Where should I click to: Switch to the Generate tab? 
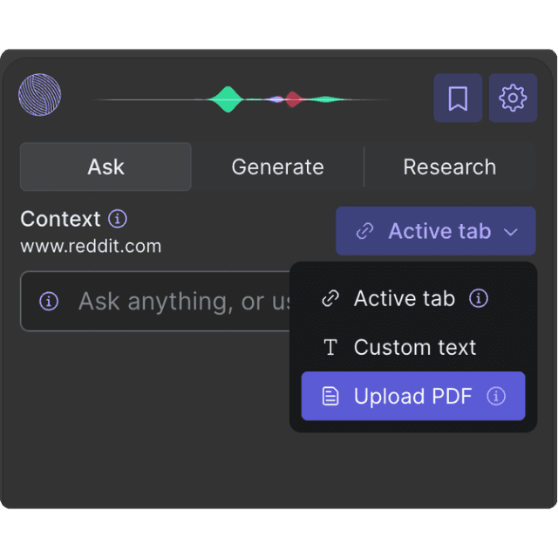(x=277, y=167)
